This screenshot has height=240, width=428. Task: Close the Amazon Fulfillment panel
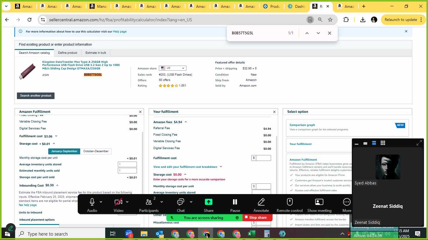[x=140, y=112]
